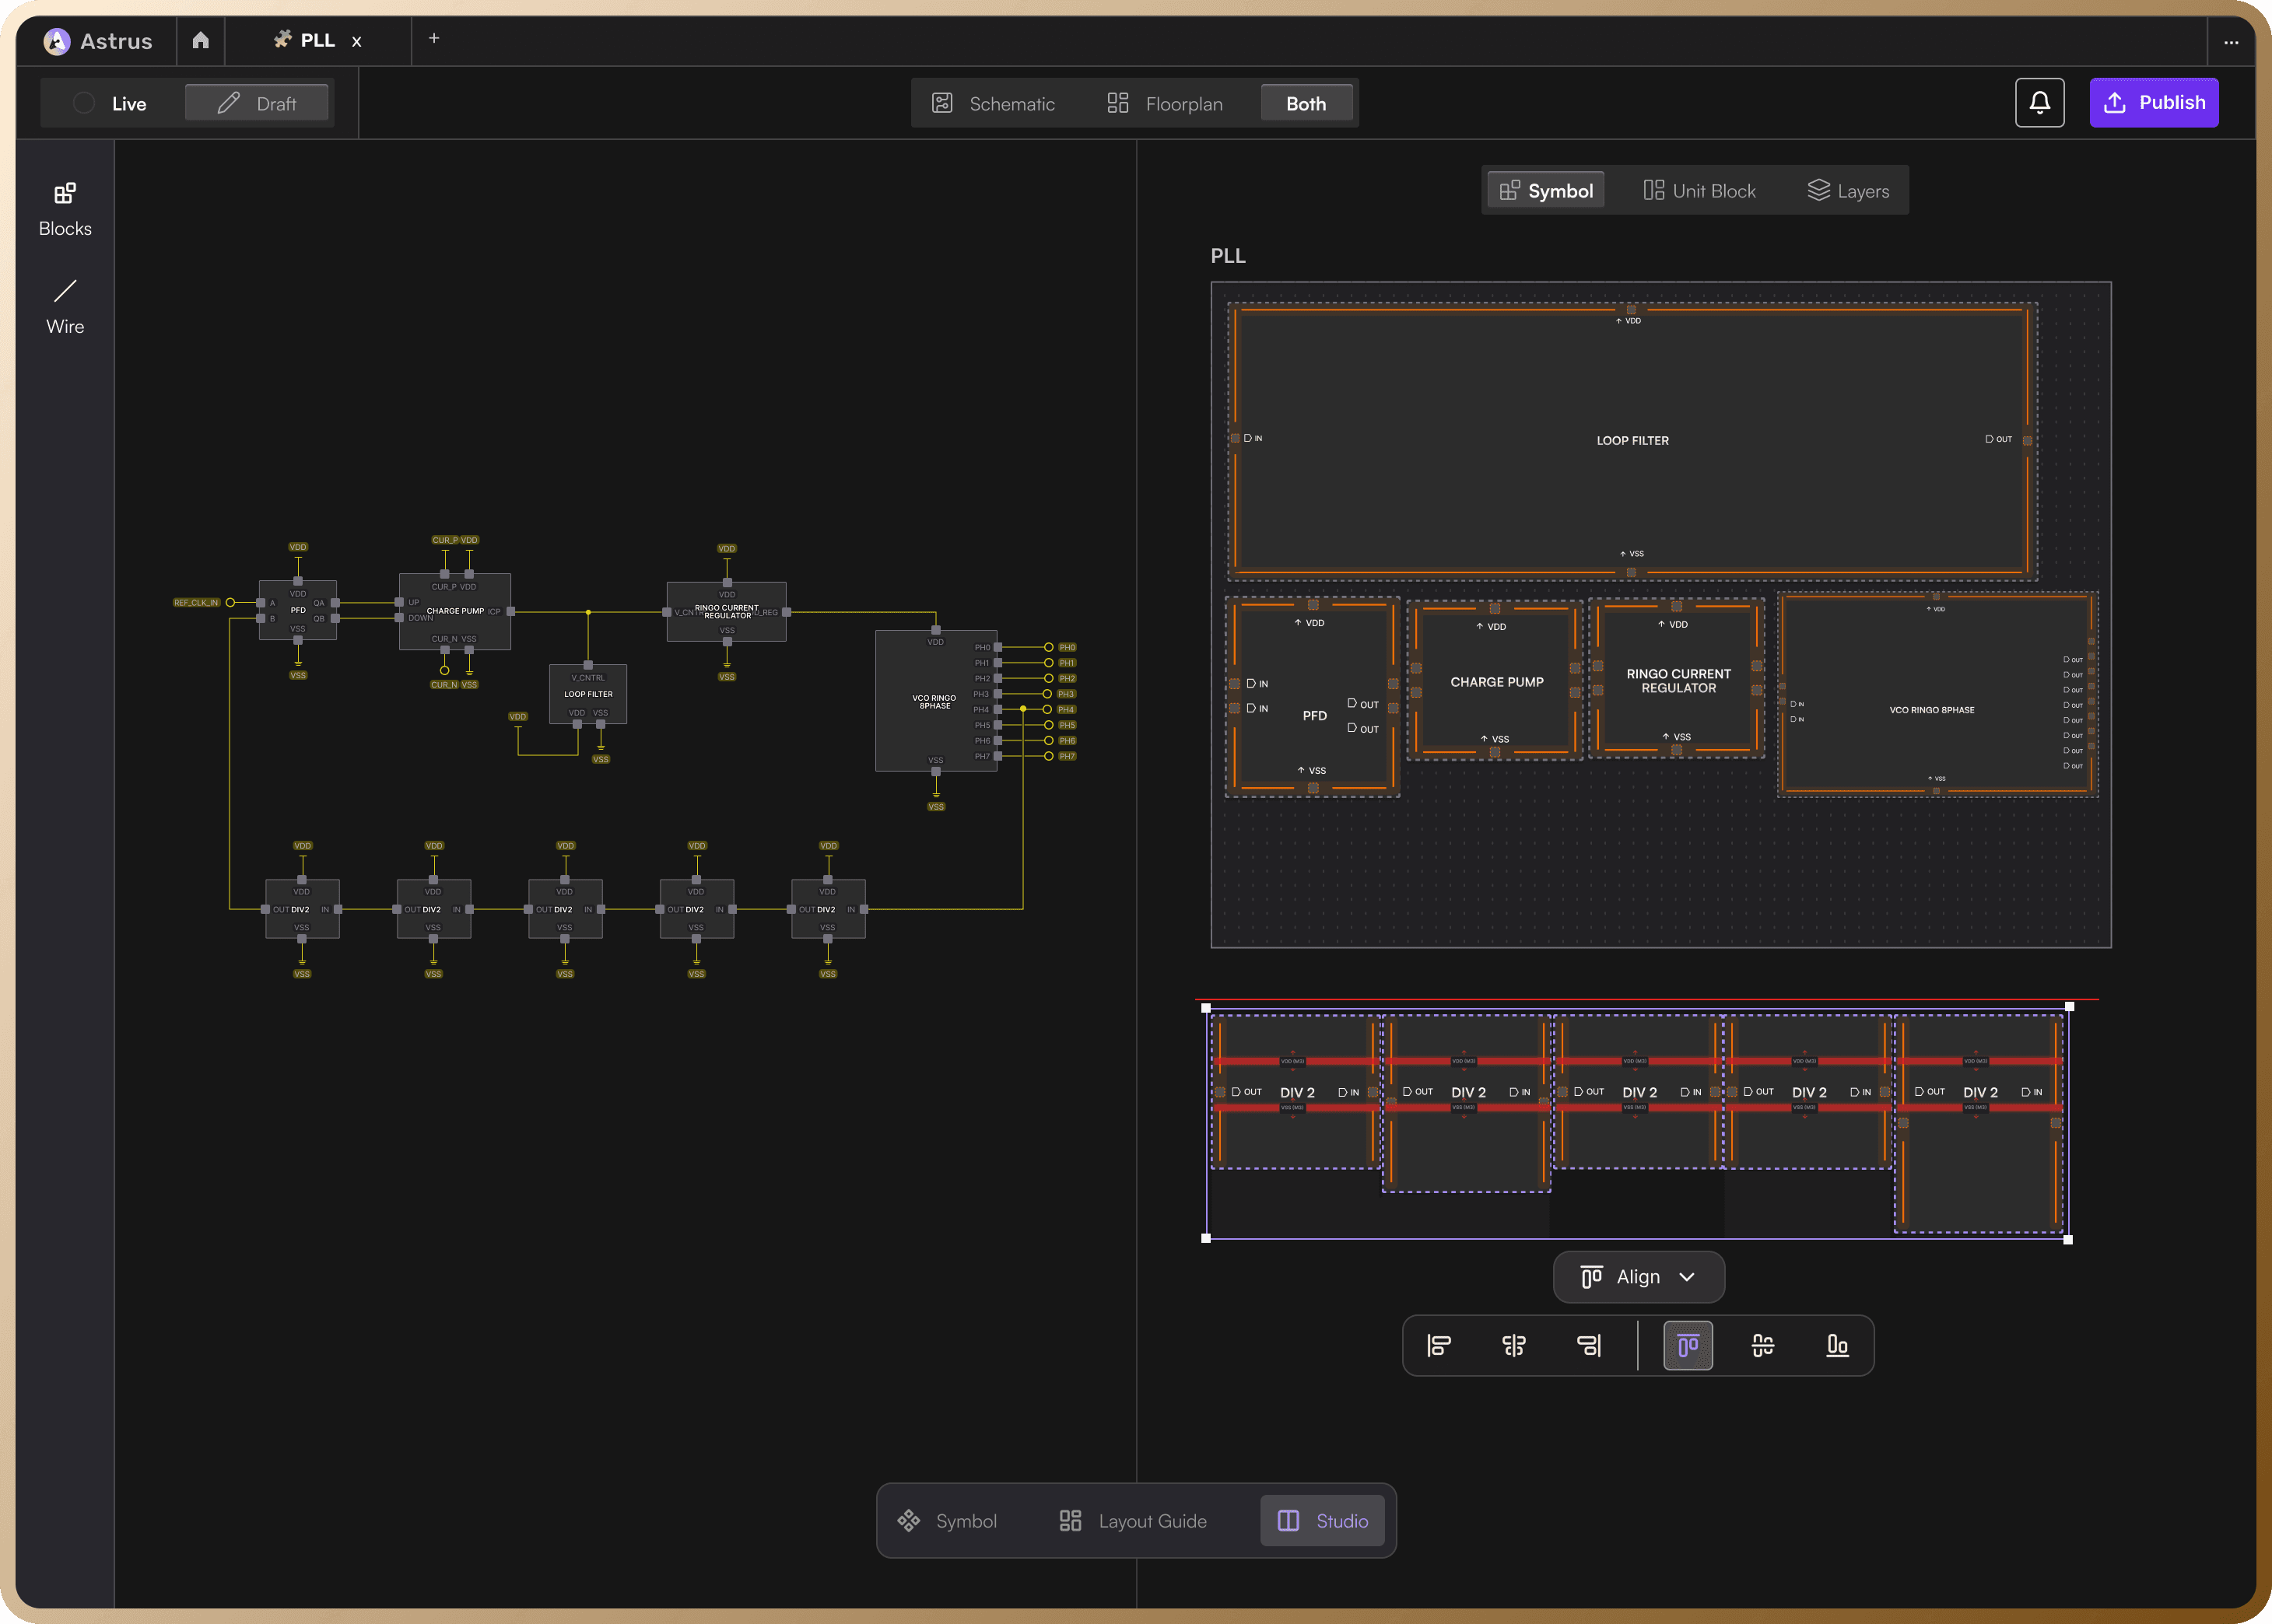Select the Schematic view tab
Screen dimensions: 2272x1624
coord(994,104)
